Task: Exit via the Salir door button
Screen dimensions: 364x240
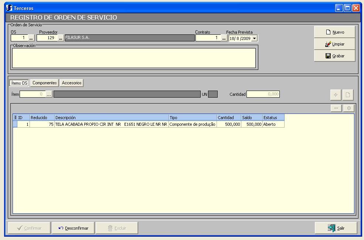Action: click(x=336, y=228)
